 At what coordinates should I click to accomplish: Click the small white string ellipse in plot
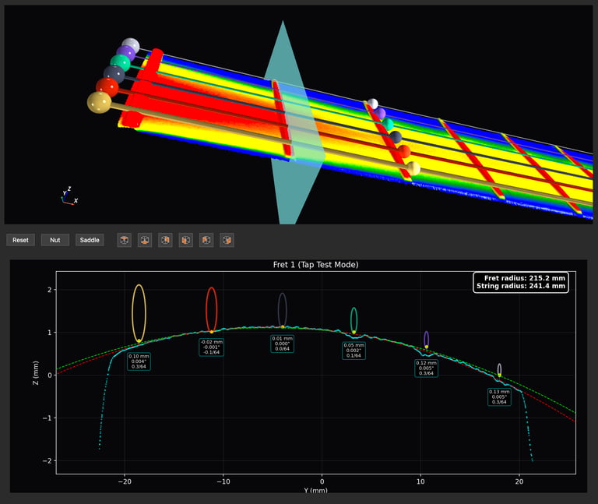coord(499,369)
